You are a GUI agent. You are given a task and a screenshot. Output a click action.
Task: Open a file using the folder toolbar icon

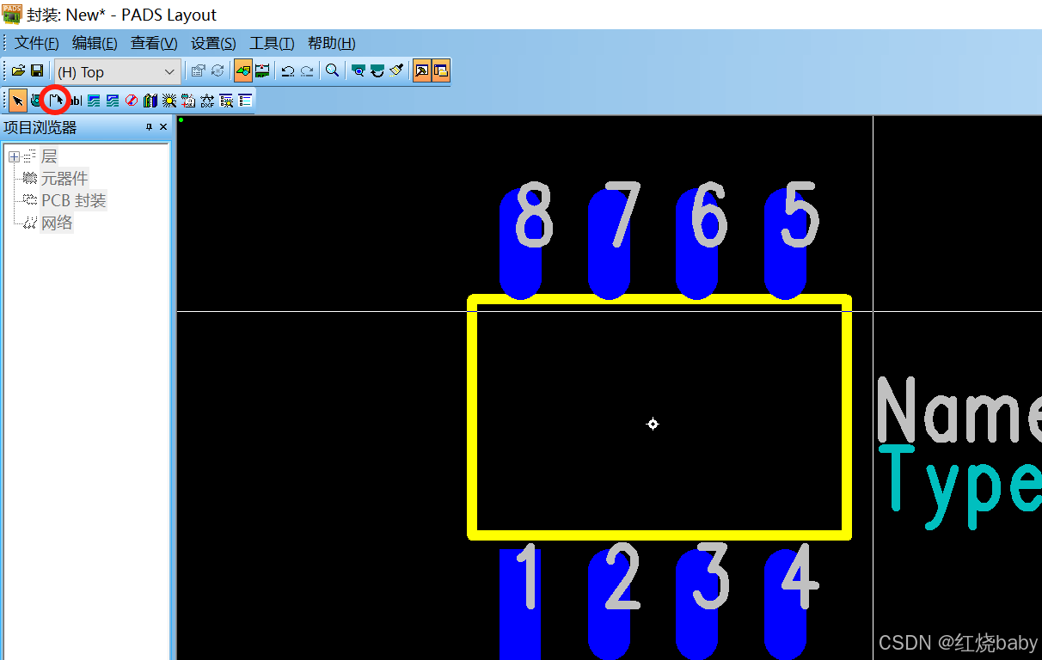20,70
